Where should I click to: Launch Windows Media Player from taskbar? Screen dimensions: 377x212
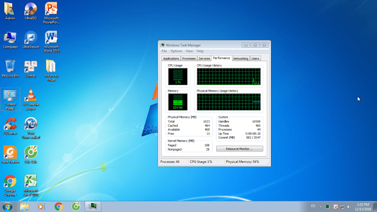[x=41, y=207]
